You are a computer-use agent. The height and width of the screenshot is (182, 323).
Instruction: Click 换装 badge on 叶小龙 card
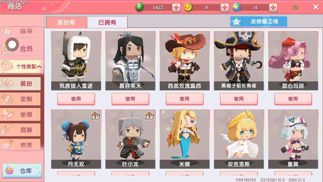(149, 116)
